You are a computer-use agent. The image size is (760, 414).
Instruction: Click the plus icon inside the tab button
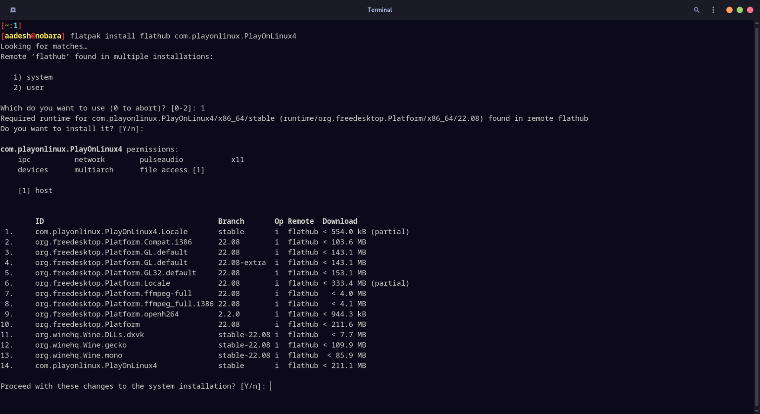12,9
